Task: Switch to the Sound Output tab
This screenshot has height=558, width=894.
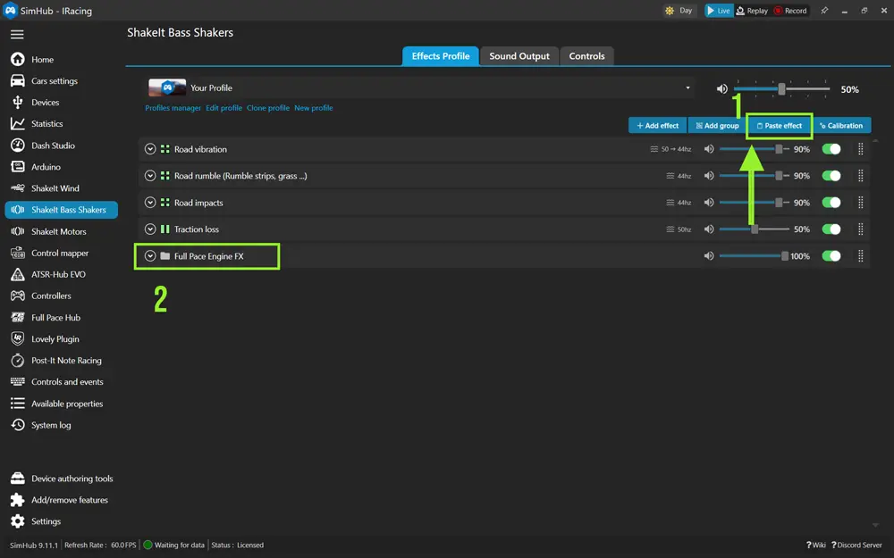Action: (519, 56)
